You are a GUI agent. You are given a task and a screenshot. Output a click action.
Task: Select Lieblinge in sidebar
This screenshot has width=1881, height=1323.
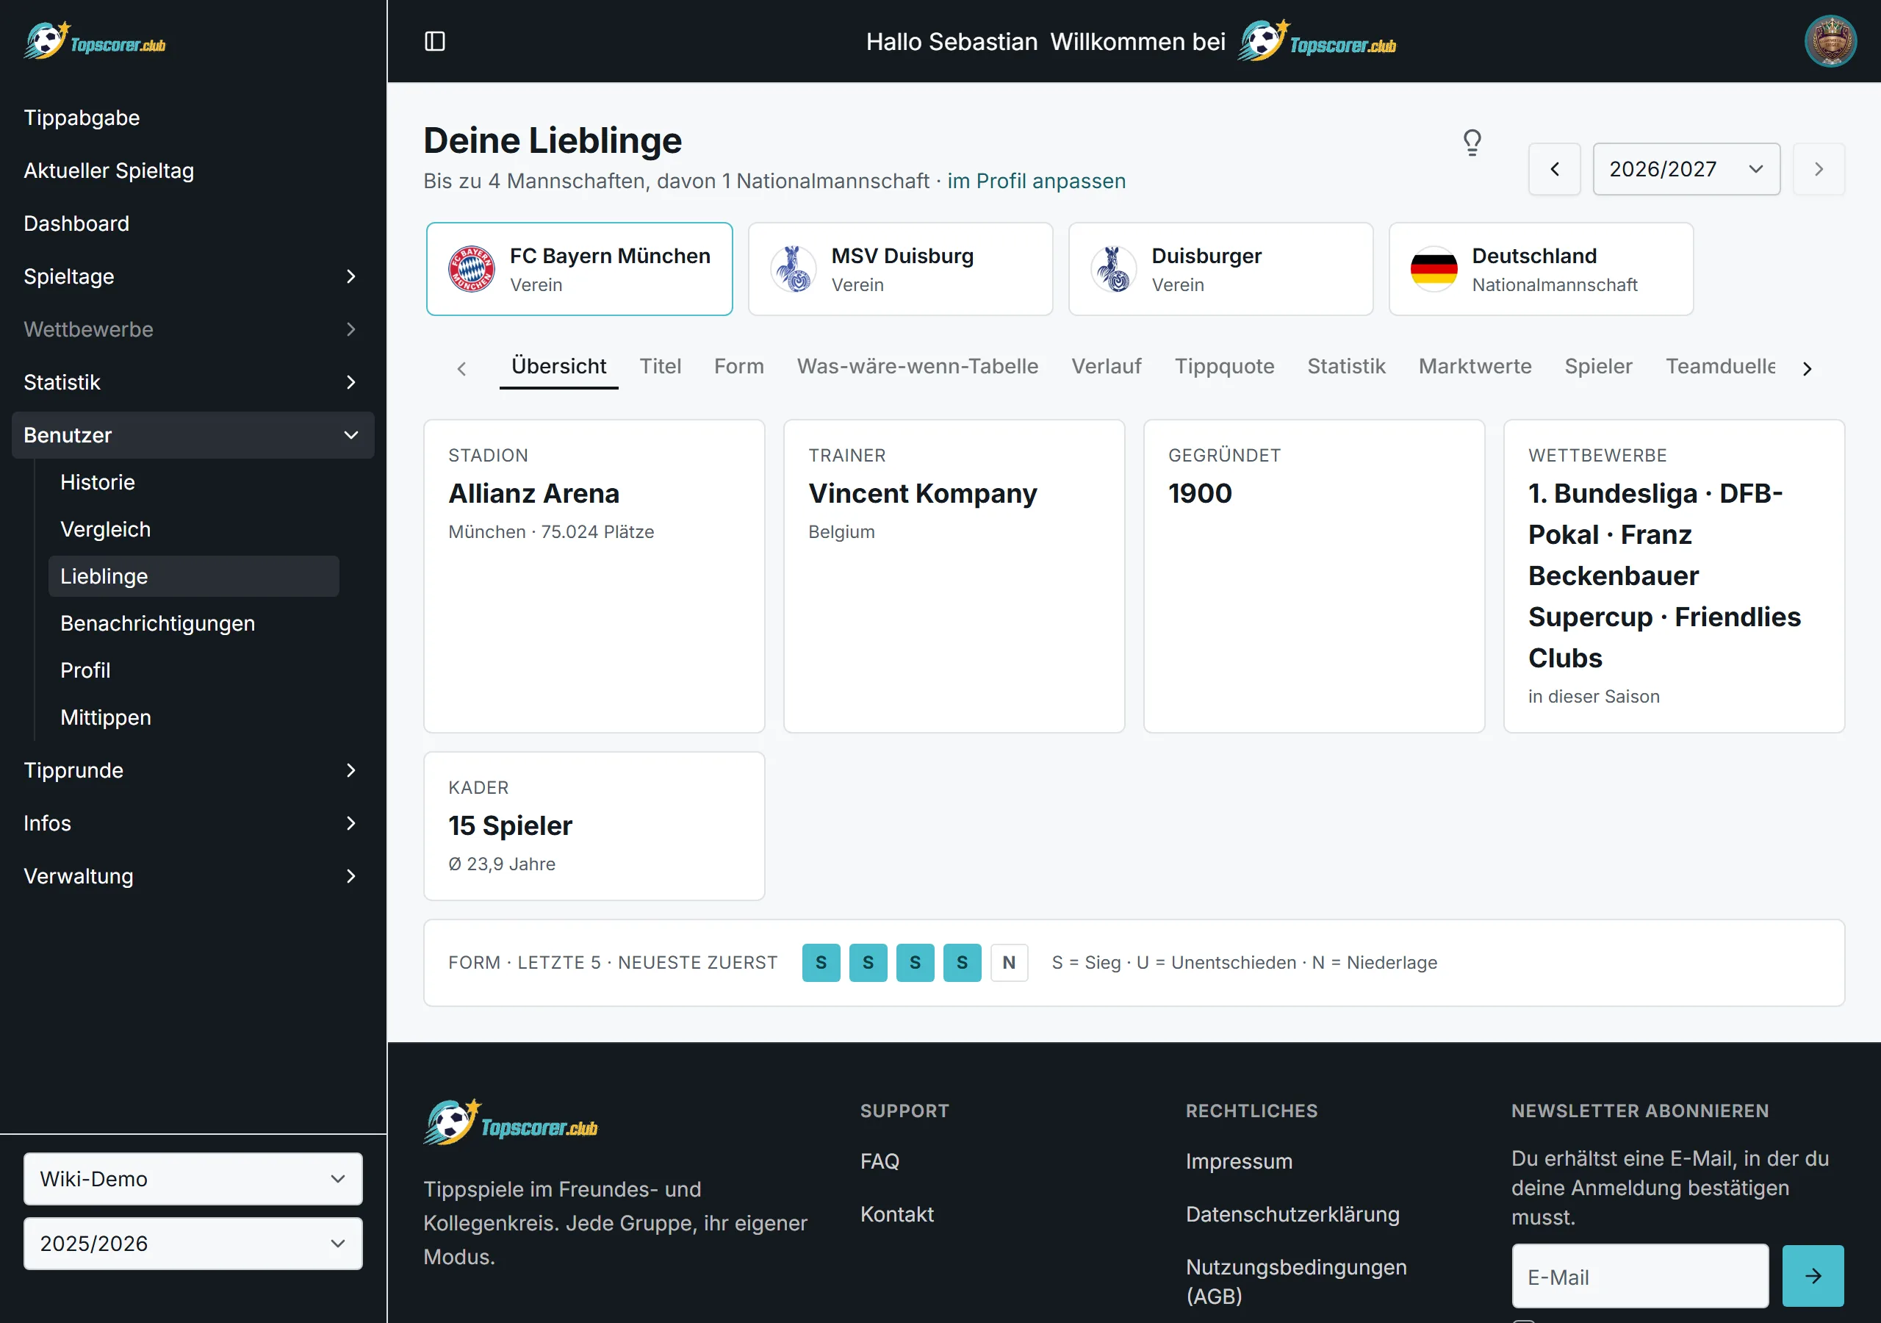193,576
